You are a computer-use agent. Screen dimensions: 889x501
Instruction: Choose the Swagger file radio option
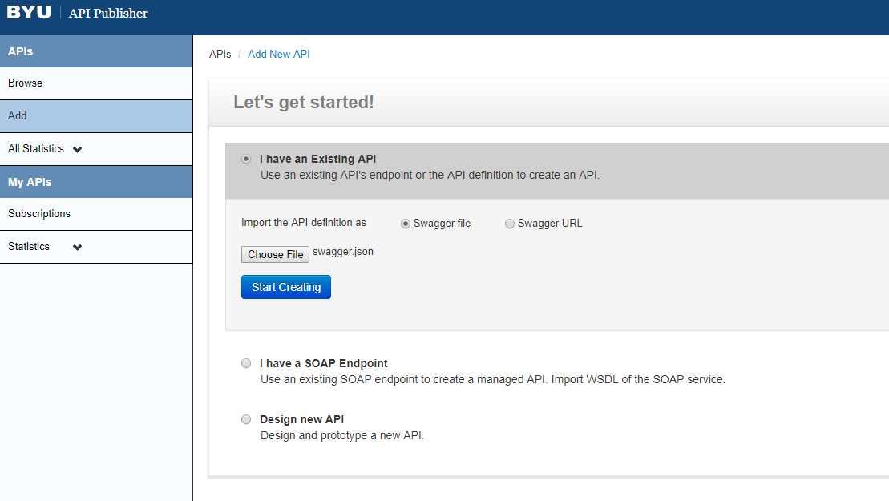coord(406,224)
